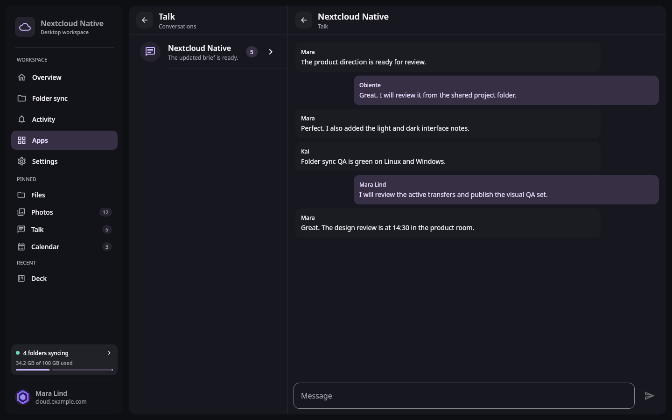The image size is (672, 420).
Task: Click the design review at 14:30 message
Action: 448,223
